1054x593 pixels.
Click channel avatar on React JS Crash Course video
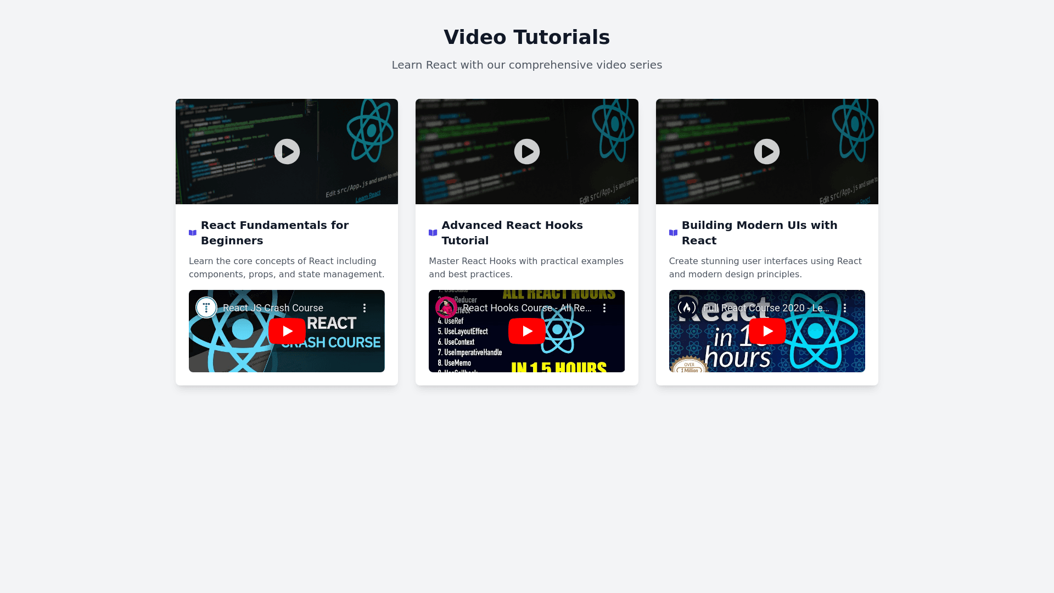click(x=206, y=307)
